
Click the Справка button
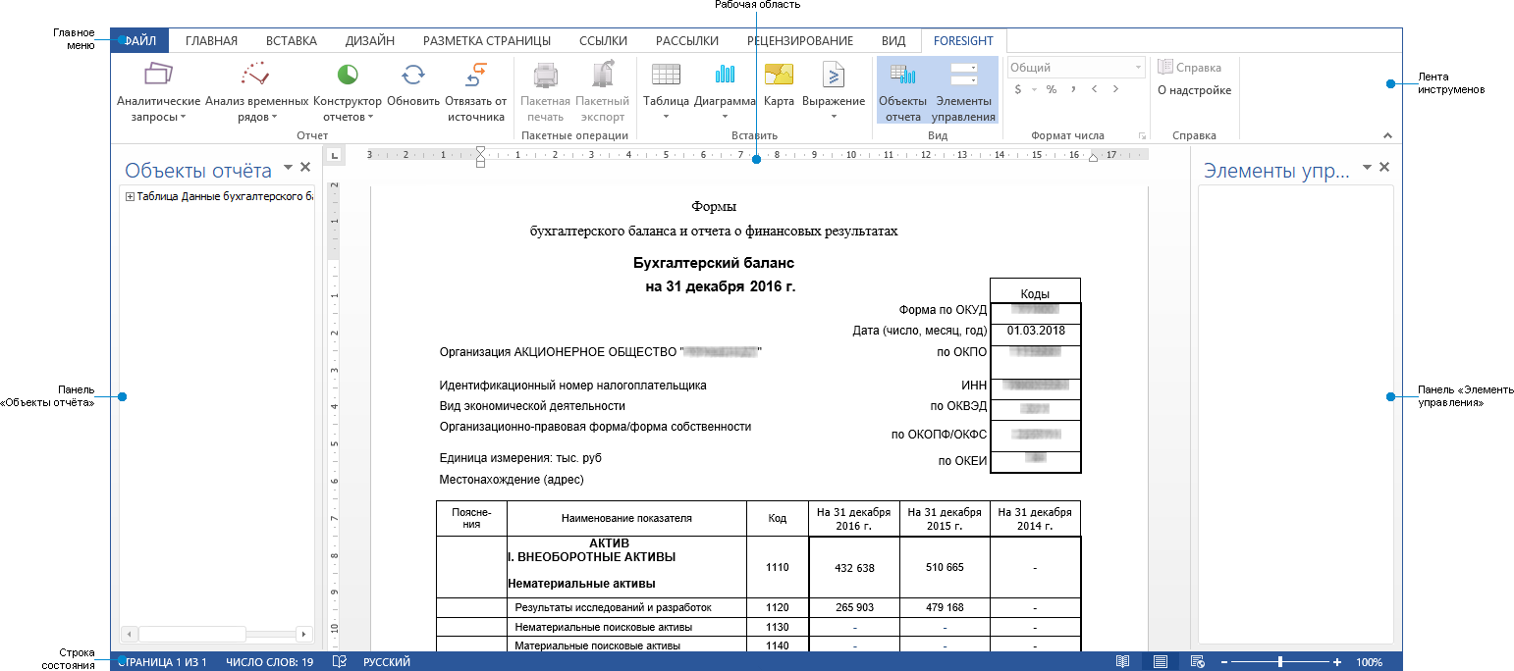(1188, 66)
